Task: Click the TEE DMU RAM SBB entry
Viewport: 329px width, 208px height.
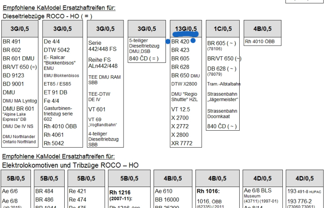Action: click(104, 80)
